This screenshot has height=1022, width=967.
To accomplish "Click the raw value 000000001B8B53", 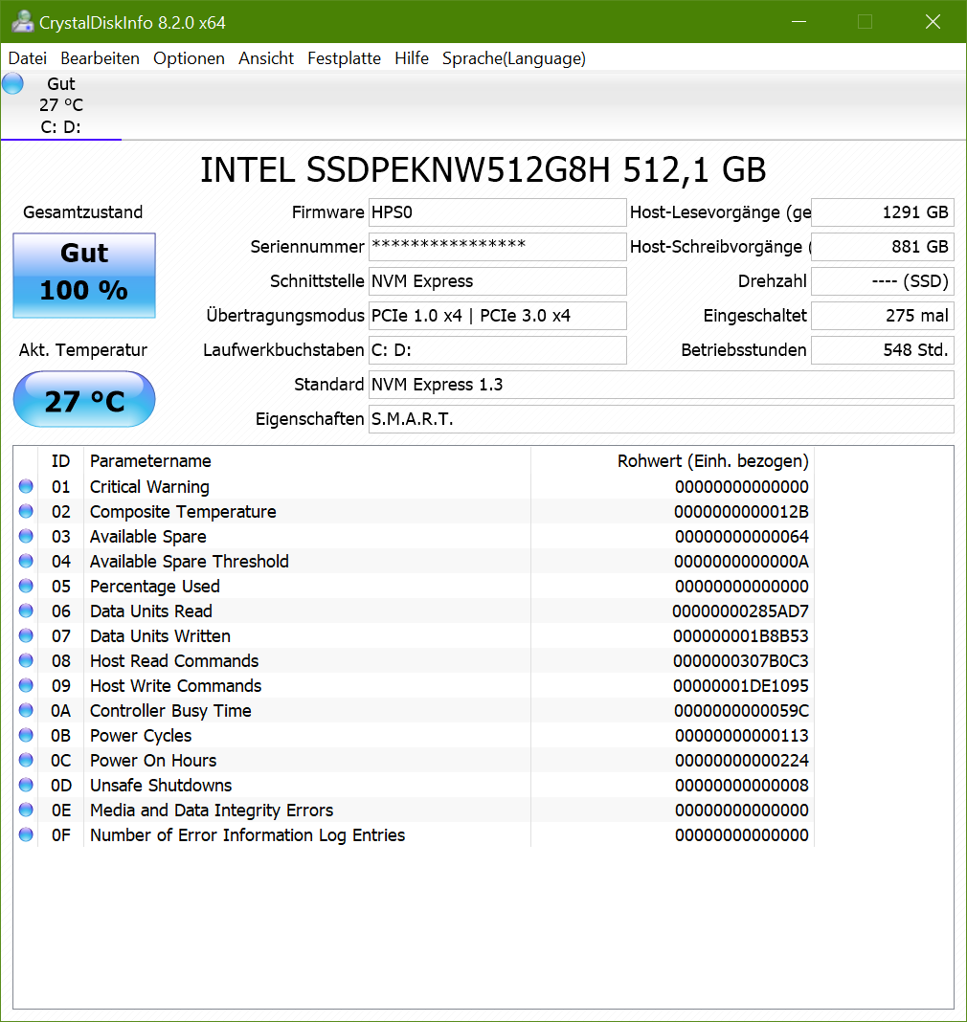I will [x=741, y=636].
